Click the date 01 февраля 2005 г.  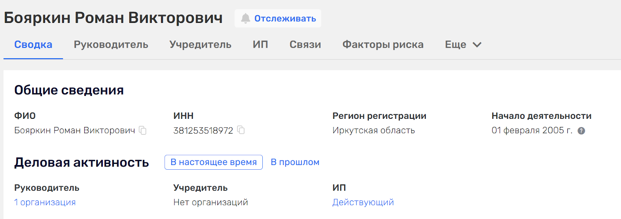532,130
